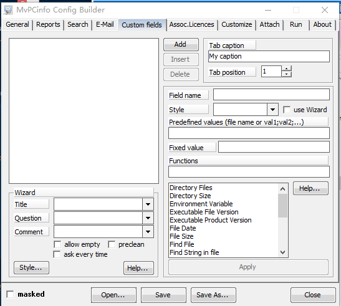Viewport: 341px width, 306px height.
Task: Click the Tab position number field
Action: click(x=271, y=71)
